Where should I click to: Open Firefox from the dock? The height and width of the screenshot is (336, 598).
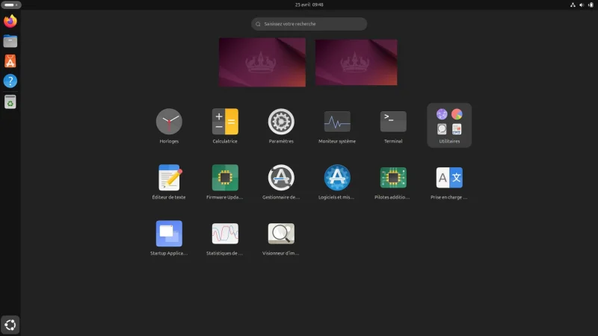[10, 21]
